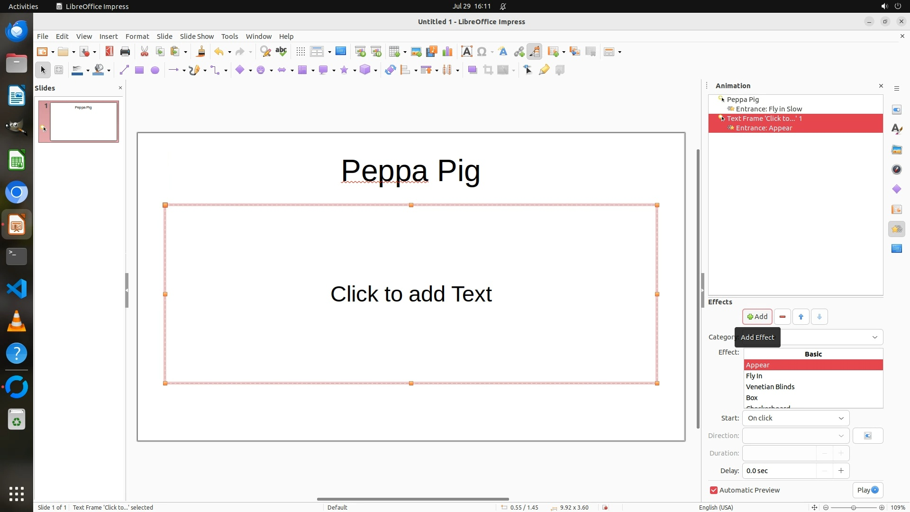This screenshot has width=910, height=512.
Task: Select Fly In from the effect list
Action: click(754, 376)
